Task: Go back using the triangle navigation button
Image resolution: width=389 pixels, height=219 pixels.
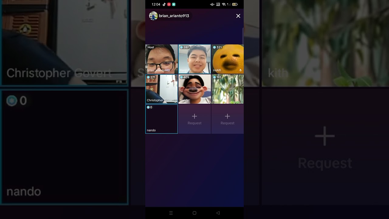Action: [x=218, y=213]
